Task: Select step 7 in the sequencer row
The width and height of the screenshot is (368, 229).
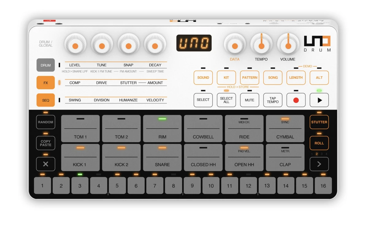Action: pos(155,185)
